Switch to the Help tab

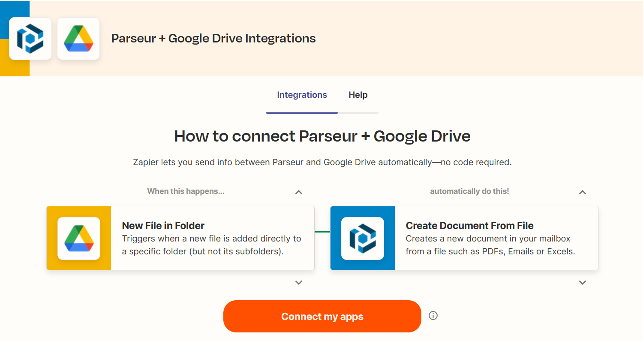pyautogui.click(x=358, y=95)
